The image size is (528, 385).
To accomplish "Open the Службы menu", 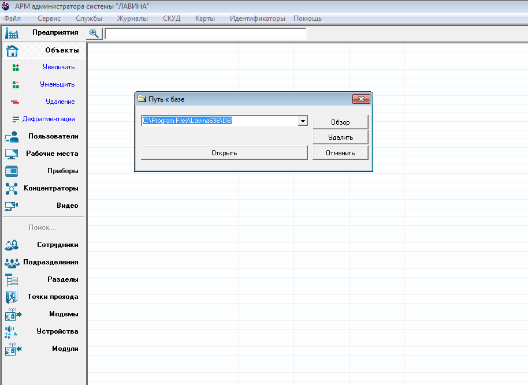I will pos(89,18).
